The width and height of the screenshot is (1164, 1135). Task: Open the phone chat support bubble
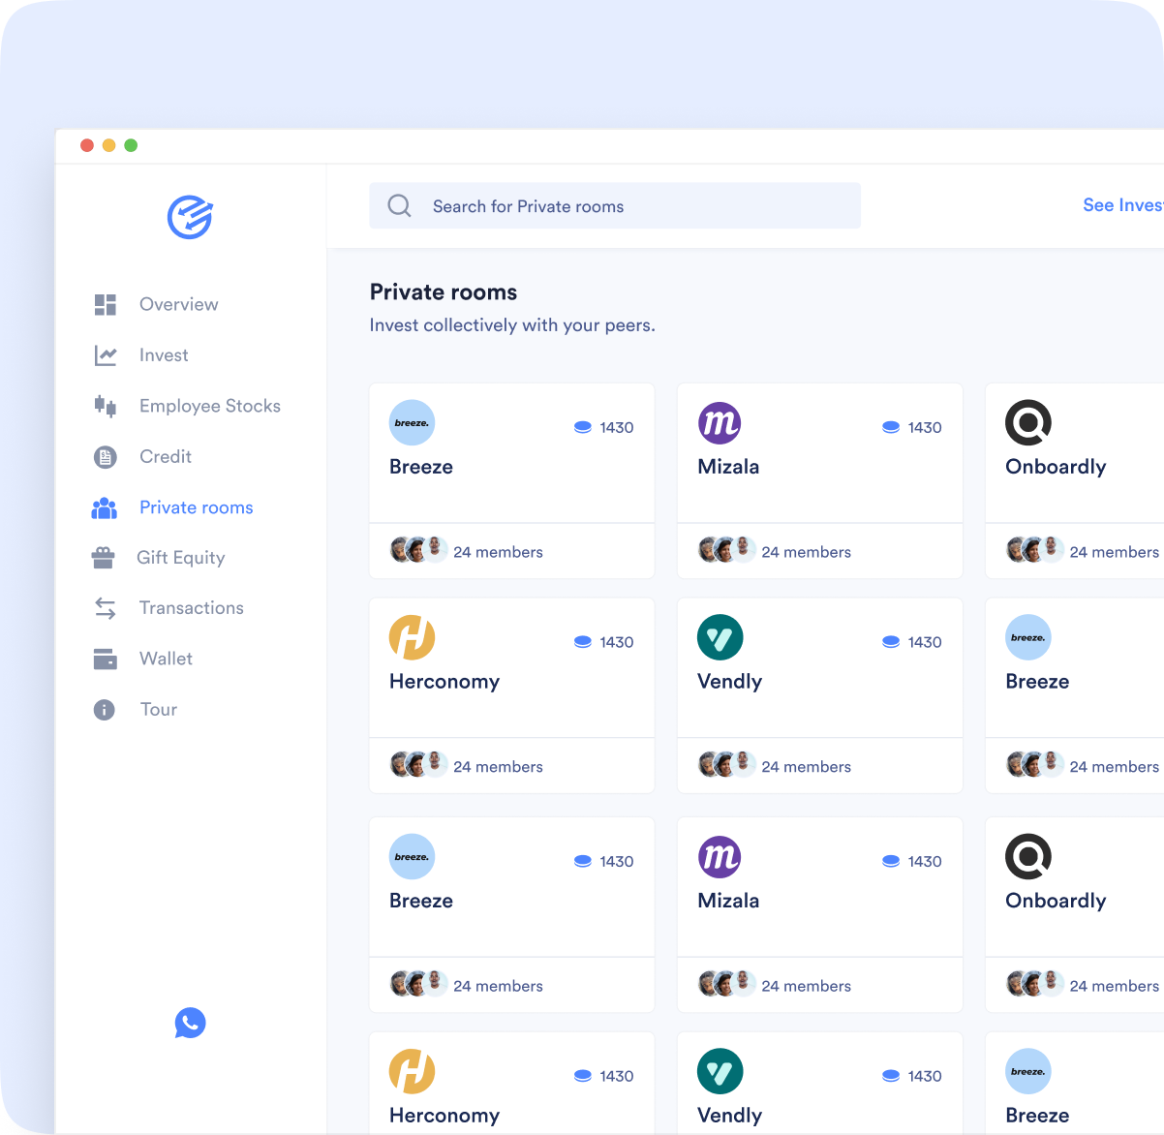click(190, 1023)
